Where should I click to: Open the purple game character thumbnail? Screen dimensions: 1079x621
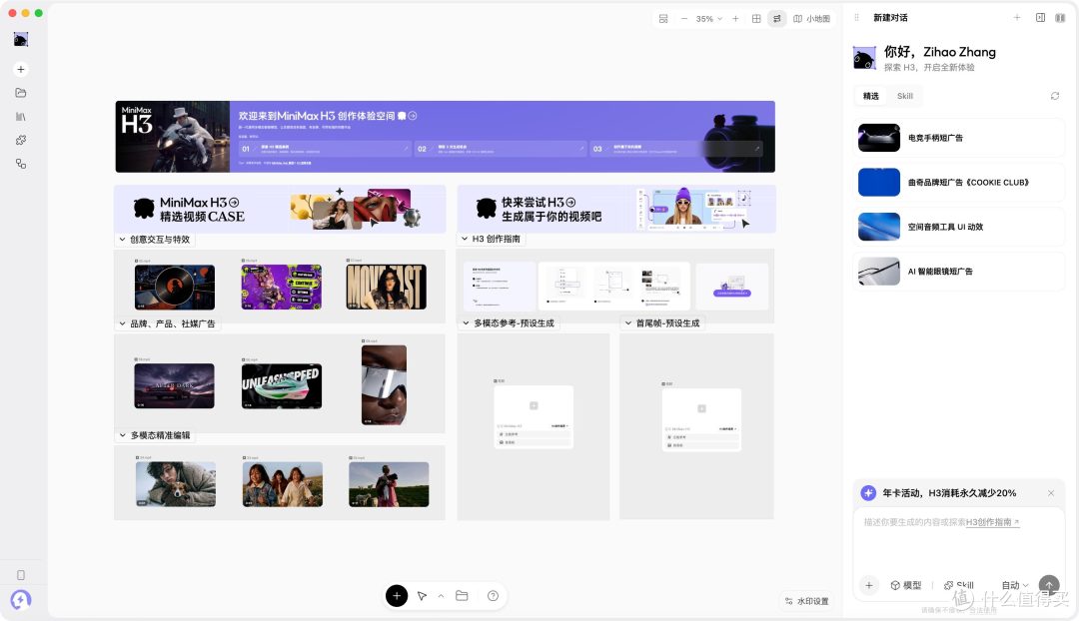click(x=282, y=287)
